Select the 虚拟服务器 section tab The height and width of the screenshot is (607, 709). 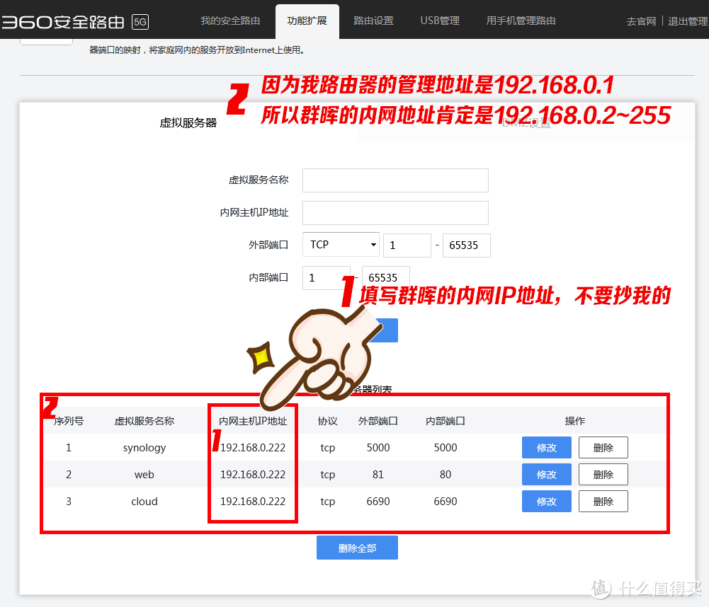coord(188,123)
